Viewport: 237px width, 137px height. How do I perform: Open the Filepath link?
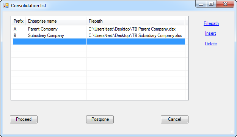tap(211, 23)
